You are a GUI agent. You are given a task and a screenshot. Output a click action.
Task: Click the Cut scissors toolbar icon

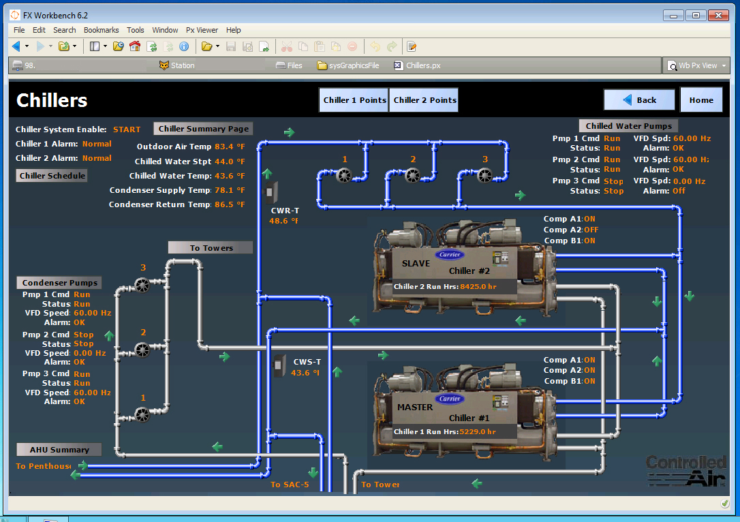286,46
